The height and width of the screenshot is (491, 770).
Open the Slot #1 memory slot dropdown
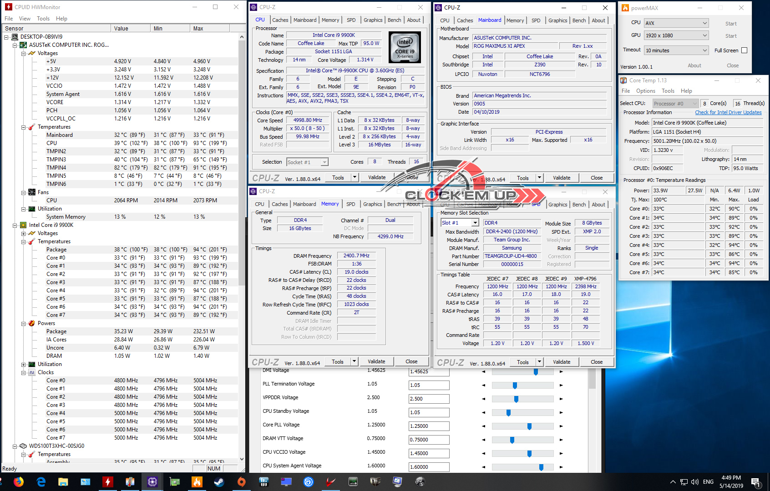tap(460, 223)
